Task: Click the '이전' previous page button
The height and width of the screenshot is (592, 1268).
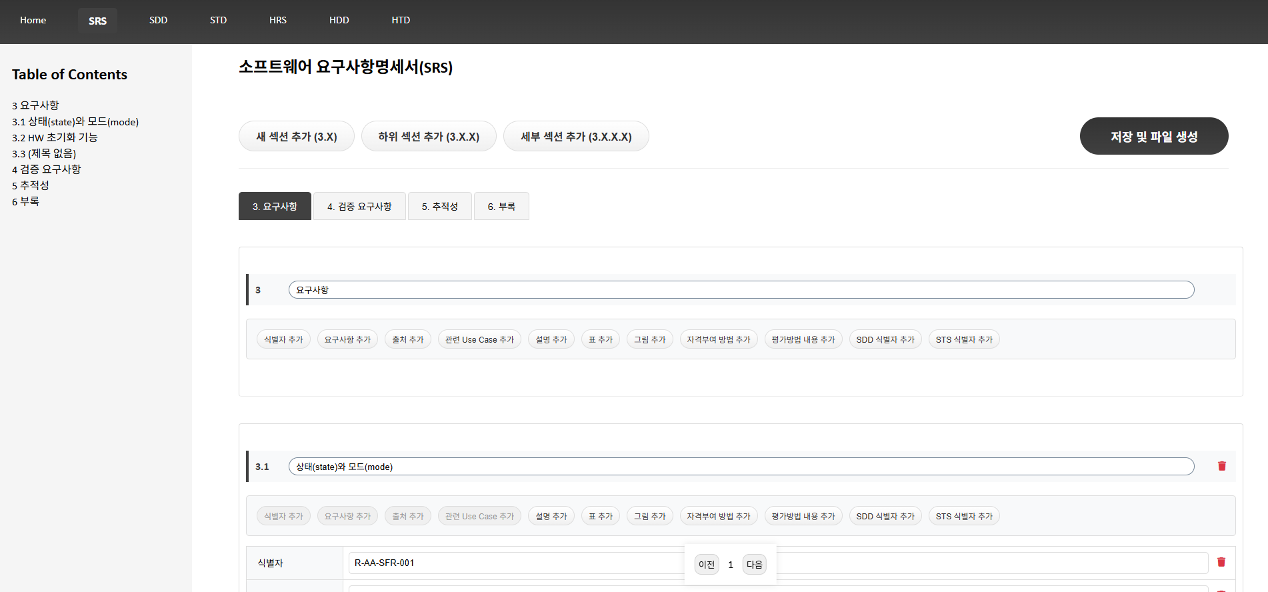Action: pyautogui.click(x=707, y=565)
